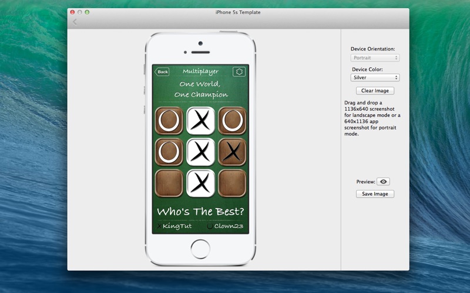Click the "Who's The Best?" text
This screenshot has height=293, width=470.
(200, 212)
